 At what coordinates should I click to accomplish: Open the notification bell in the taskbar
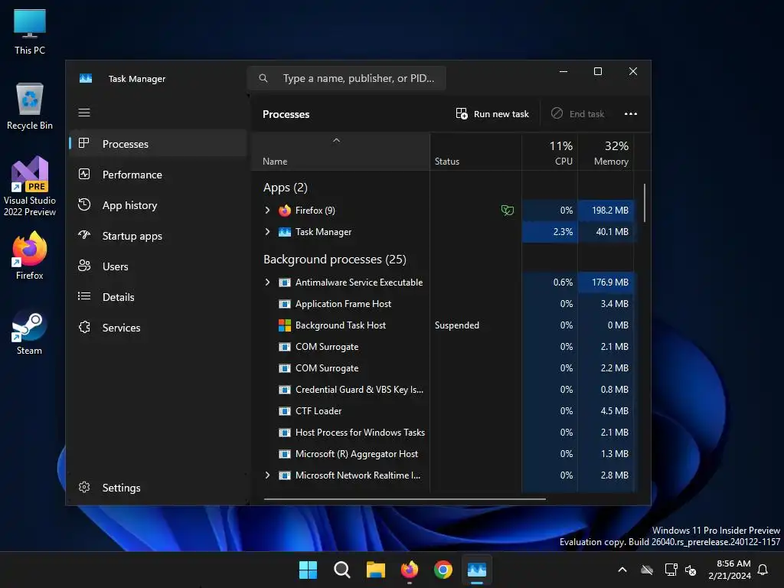(x=763, y=570)
